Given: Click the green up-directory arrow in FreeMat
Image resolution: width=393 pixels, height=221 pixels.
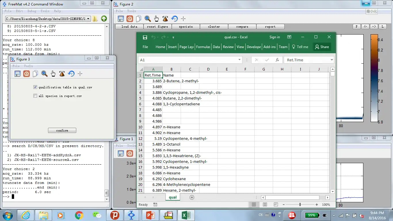Looking at the screenshot, I should (x=104, y=19).
